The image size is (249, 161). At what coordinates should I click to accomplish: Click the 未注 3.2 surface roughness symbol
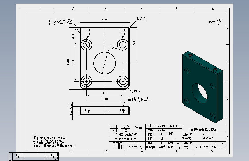click(215, 22)
